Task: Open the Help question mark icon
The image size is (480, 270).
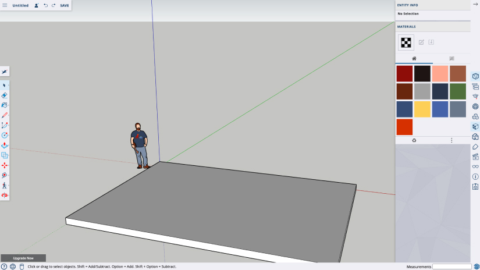Action: [4, 267]
